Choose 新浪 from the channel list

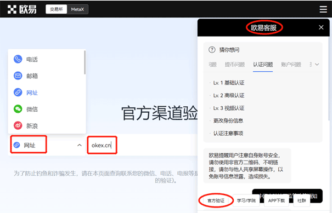(47, 126)
